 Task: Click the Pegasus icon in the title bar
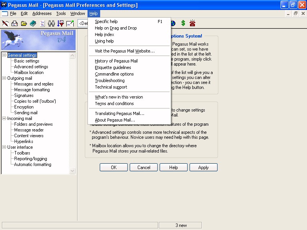point(4,5)
